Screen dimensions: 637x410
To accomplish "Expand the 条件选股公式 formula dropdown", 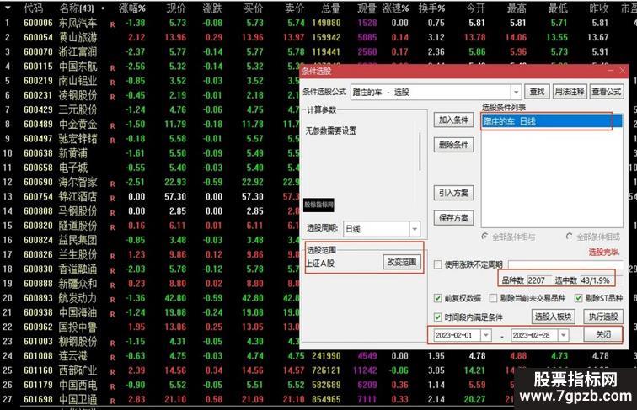I will pyautogui.click(x=516, y=92).
